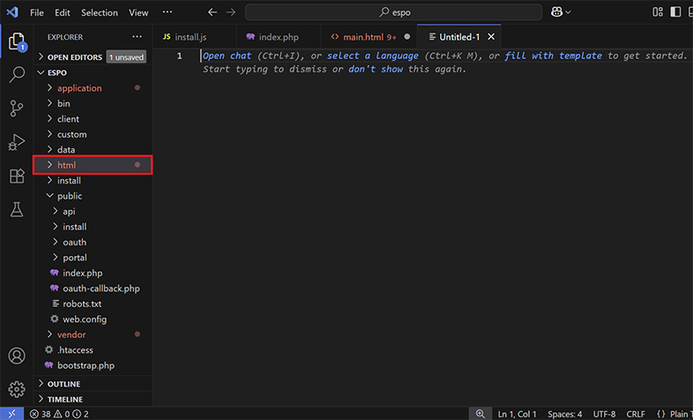Expand the OUTLINE section
Viewport: 693px width, 420px height.
pos(63,384)
